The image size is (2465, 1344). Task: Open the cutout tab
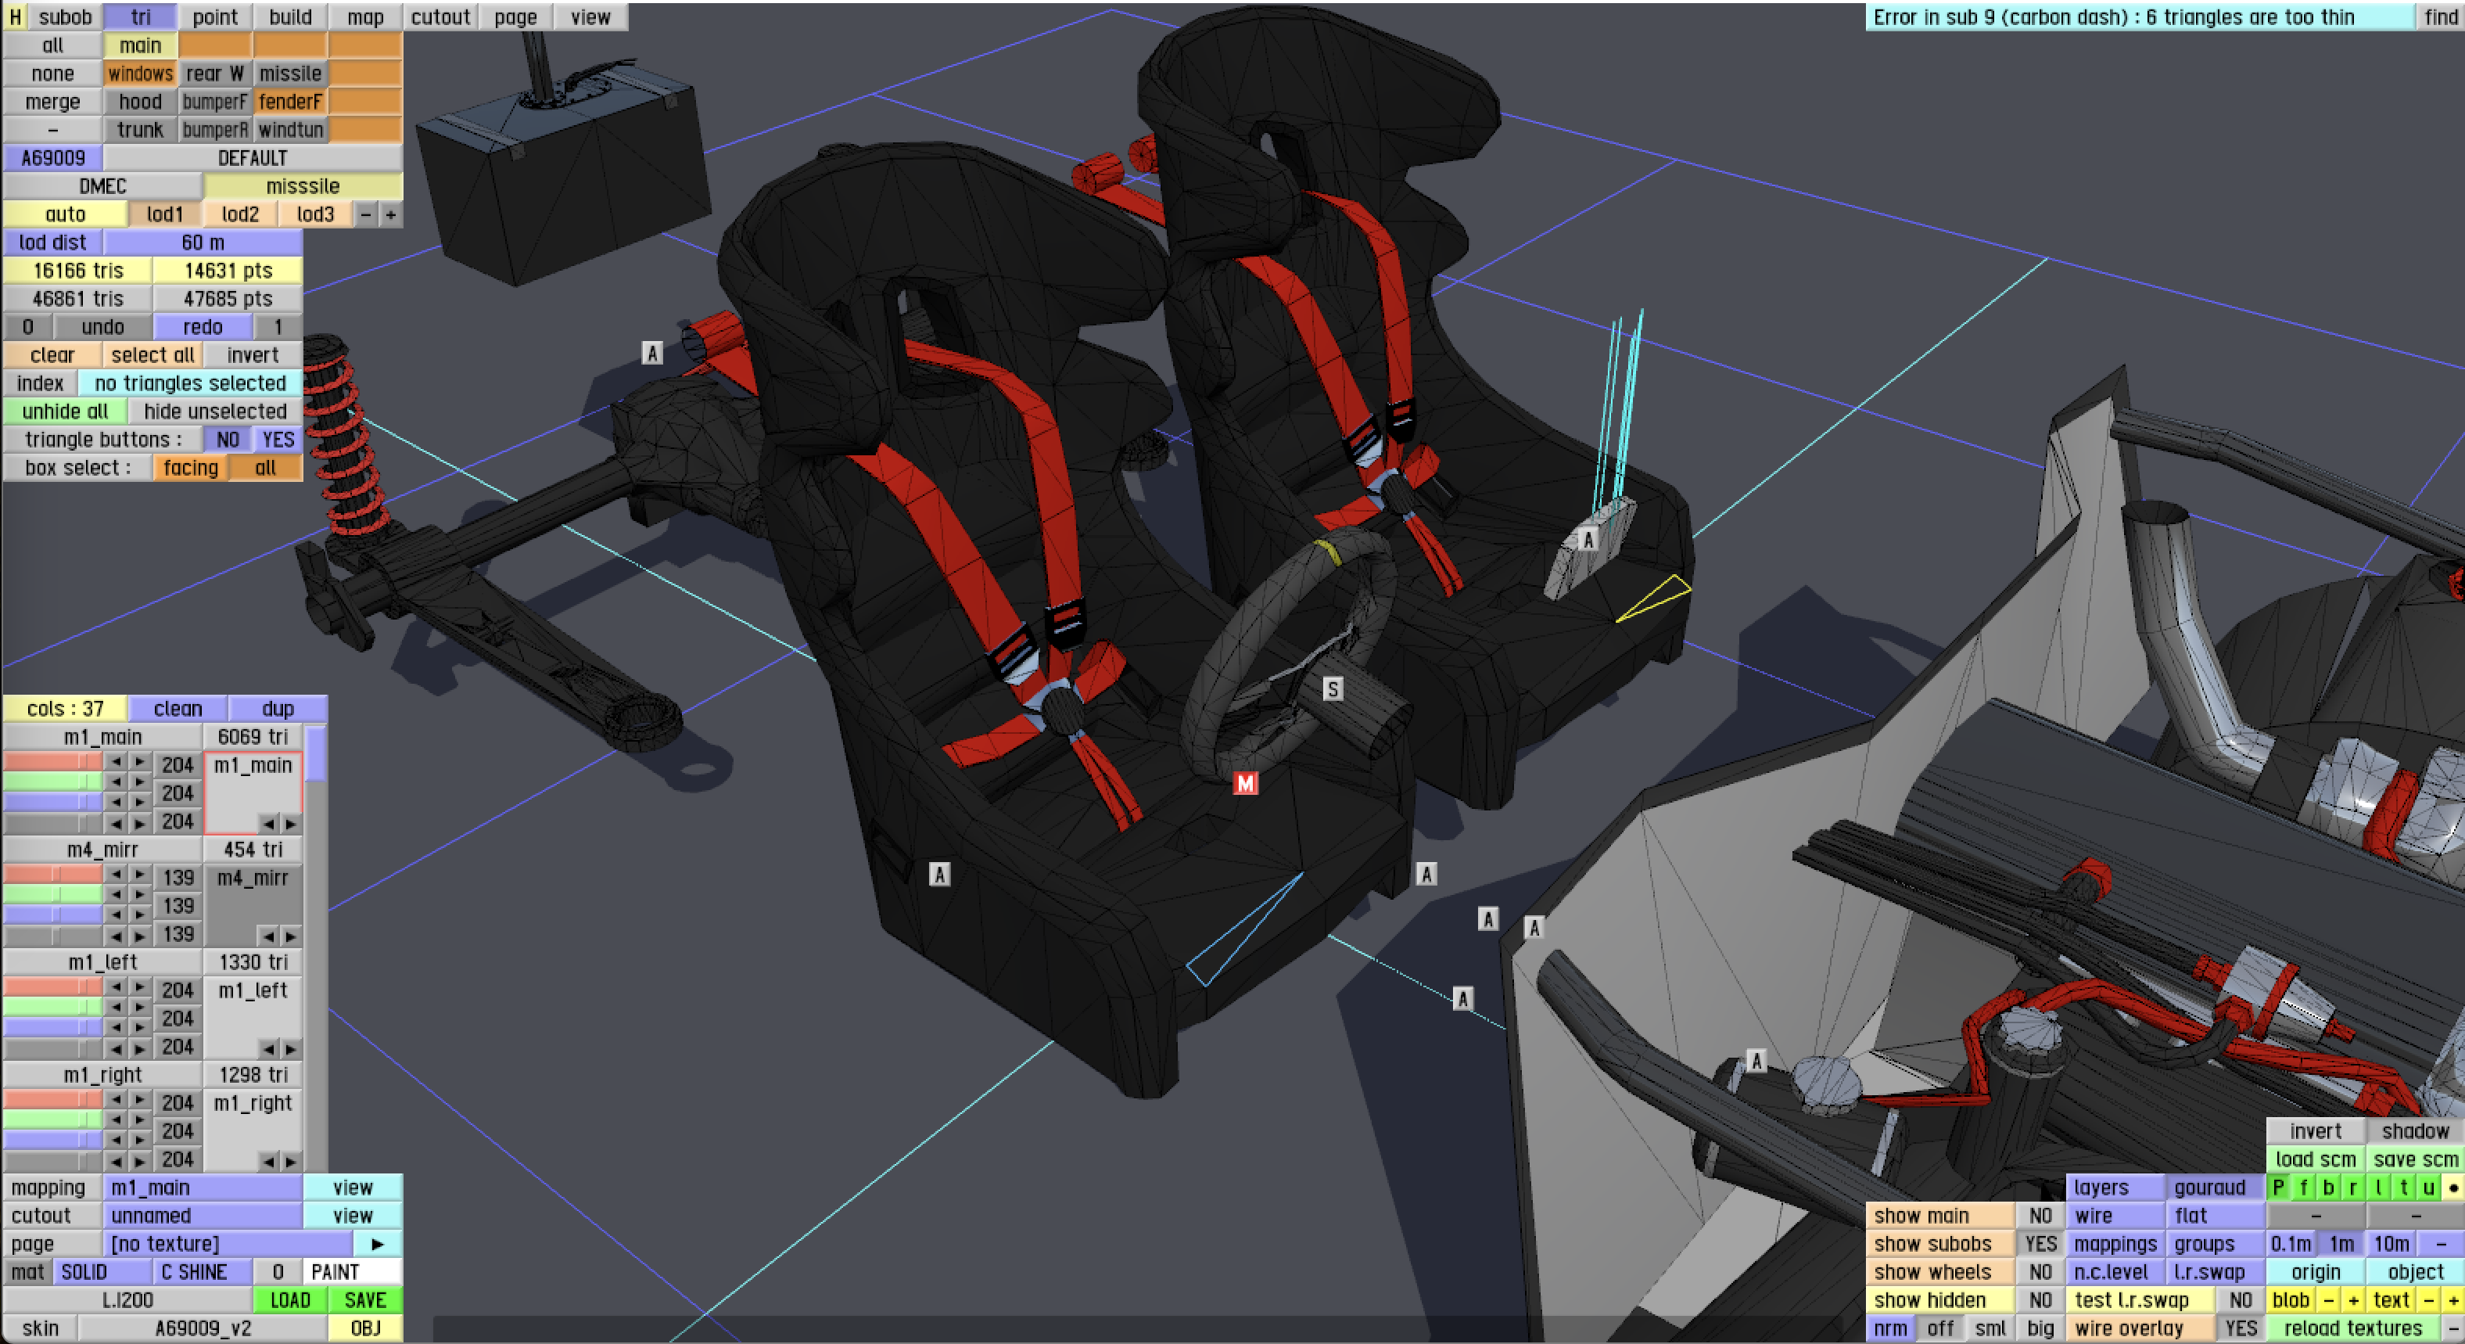tap(440, 17)
